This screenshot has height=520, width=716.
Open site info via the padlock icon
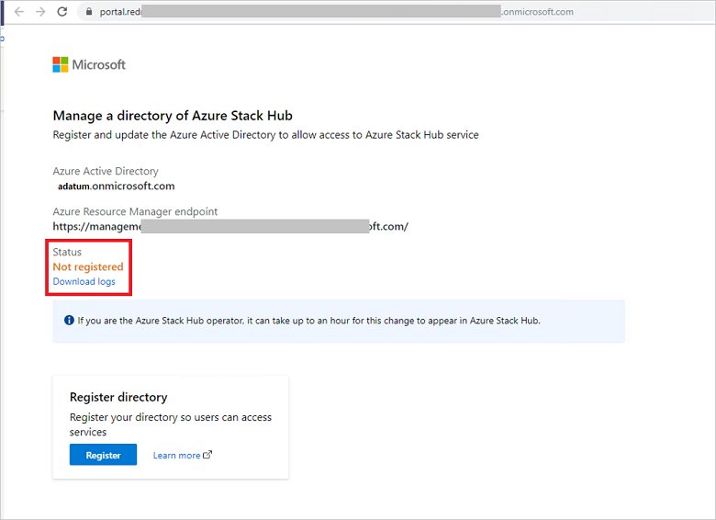(88, 12)
